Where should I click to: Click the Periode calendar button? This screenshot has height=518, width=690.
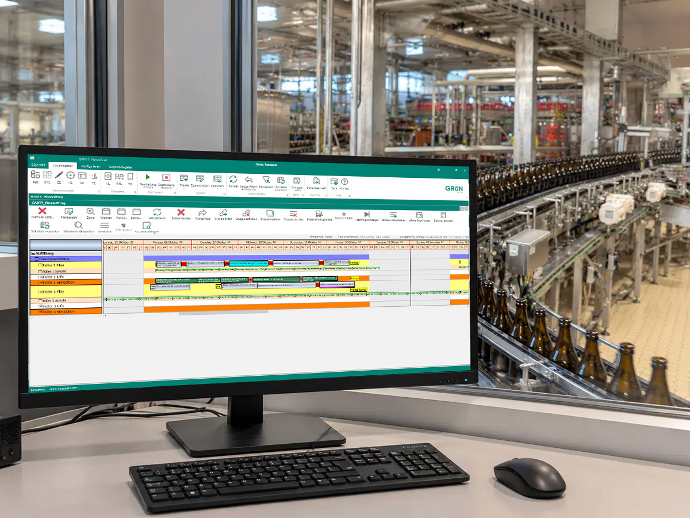tap(121, 212)
